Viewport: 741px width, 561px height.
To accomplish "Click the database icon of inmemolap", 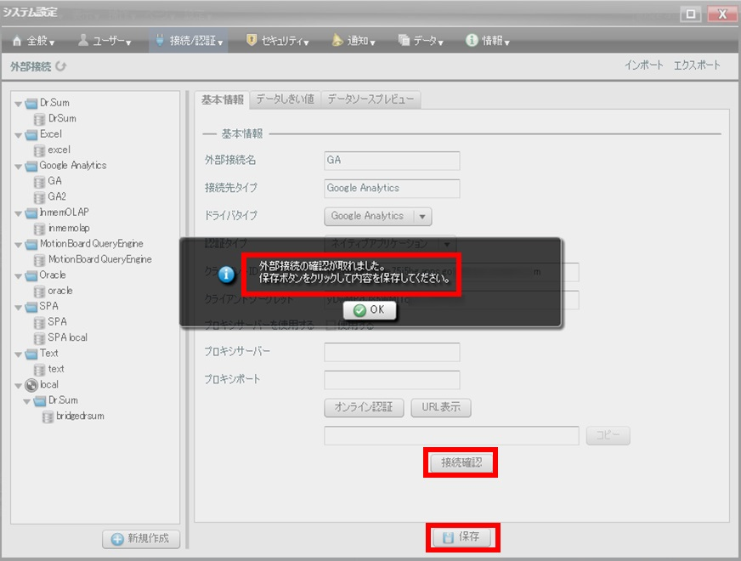I will pos(40,229).
